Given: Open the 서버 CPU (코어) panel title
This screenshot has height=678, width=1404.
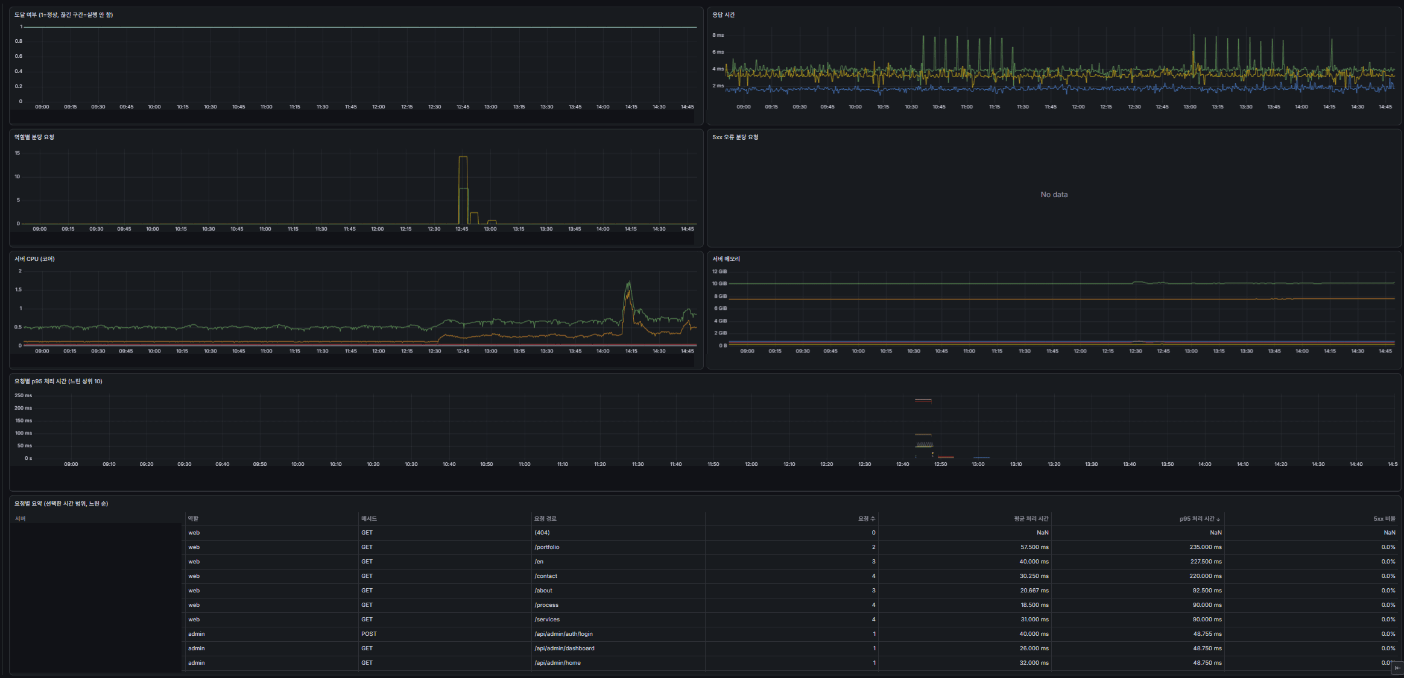Looking at the screenshot, I should coord(34,259).
